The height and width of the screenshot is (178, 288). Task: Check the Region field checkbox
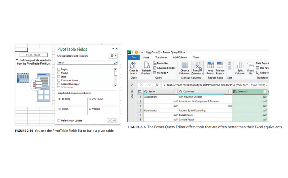point(58,69)
